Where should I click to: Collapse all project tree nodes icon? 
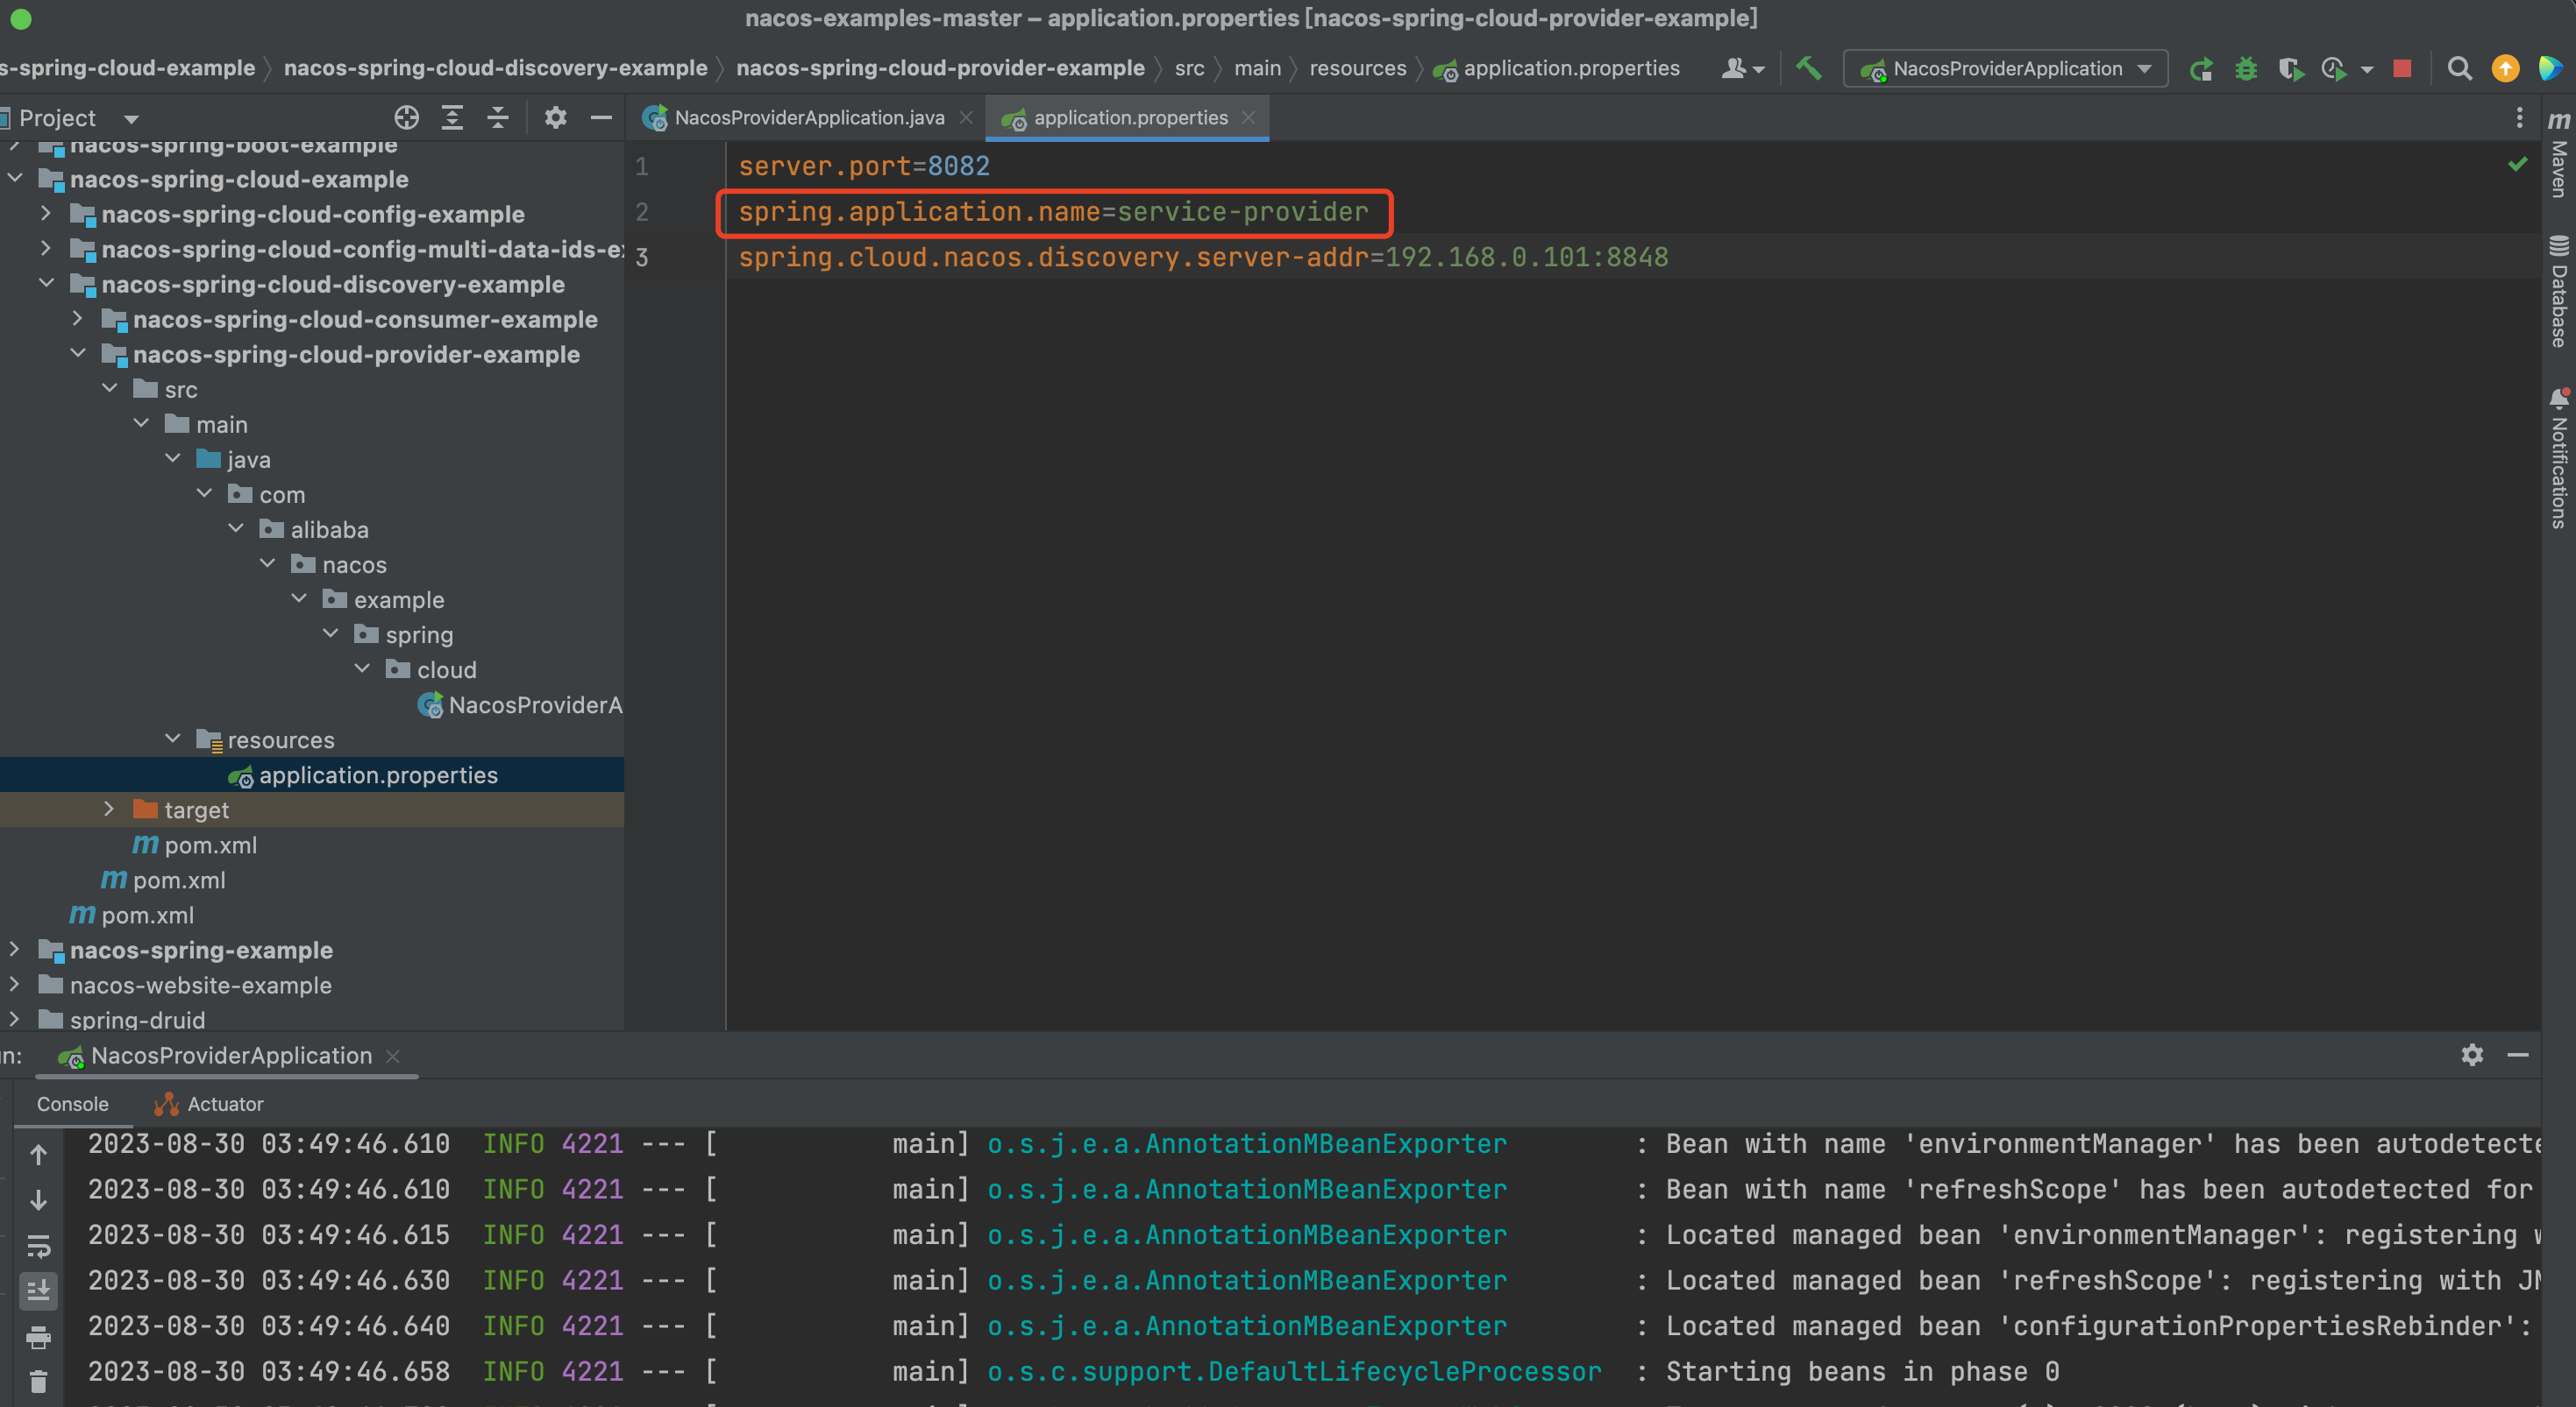(x=498, y=118)
